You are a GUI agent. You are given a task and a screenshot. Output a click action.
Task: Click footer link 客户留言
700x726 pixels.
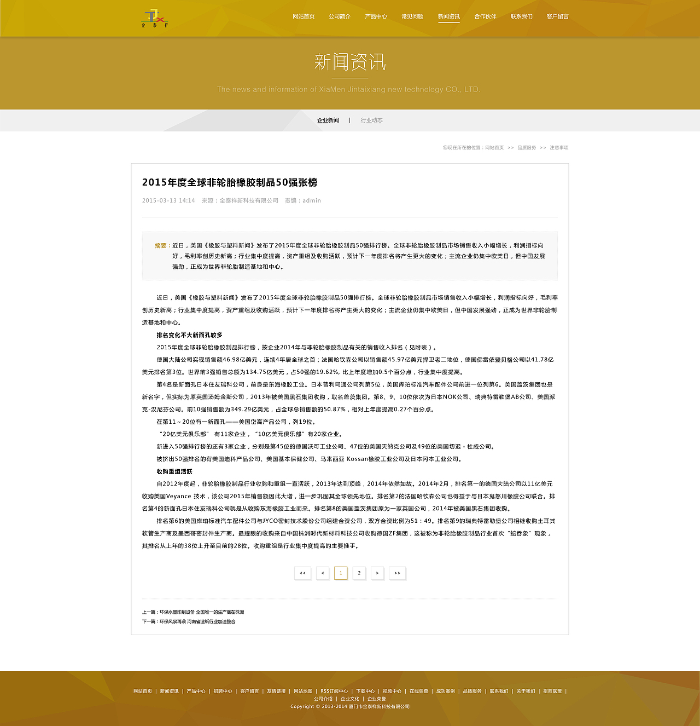pyautogui.click(x=250, y=692)
